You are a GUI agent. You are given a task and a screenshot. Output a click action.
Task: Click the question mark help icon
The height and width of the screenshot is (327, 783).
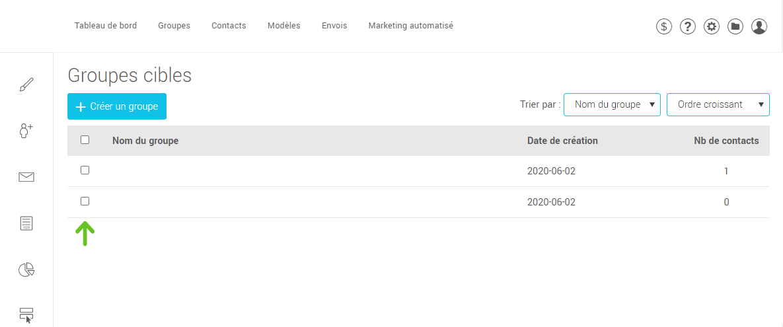(x=688, y=26)
